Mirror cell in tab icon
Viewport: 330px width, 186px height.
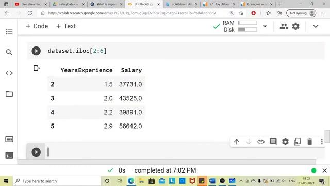coord(297,142)
